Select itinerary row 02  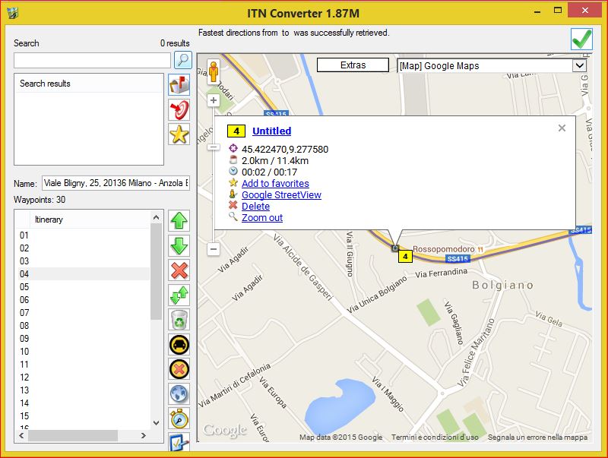[x=82, y=248]
